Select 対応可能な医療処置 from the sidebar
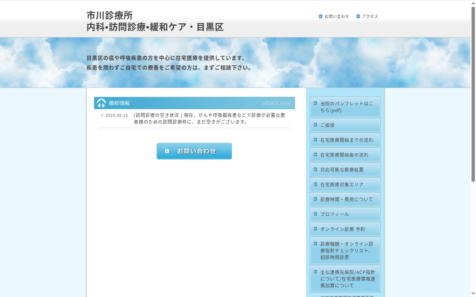The width and height of the screenshot is (476, 297). coord(345,170)
